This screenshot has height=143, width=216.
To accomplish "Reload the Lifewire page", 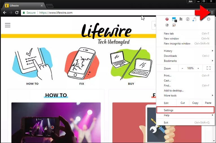I will pos(17,13).
